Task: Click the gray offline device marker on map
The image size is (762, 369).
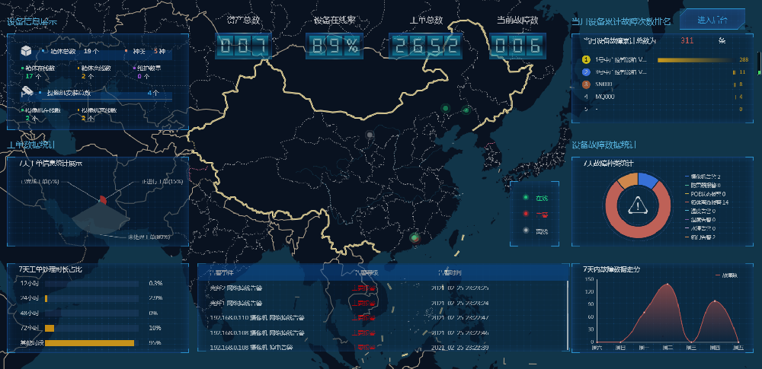Action: (x=370, y=135)
